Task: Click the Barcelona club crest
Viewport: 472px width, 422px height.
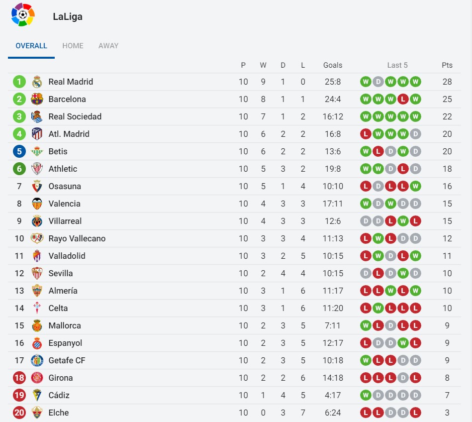Action: pyautogui.click(x=37, y=99)
